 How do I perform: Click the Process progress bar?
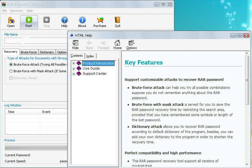(x=36, y=147)
